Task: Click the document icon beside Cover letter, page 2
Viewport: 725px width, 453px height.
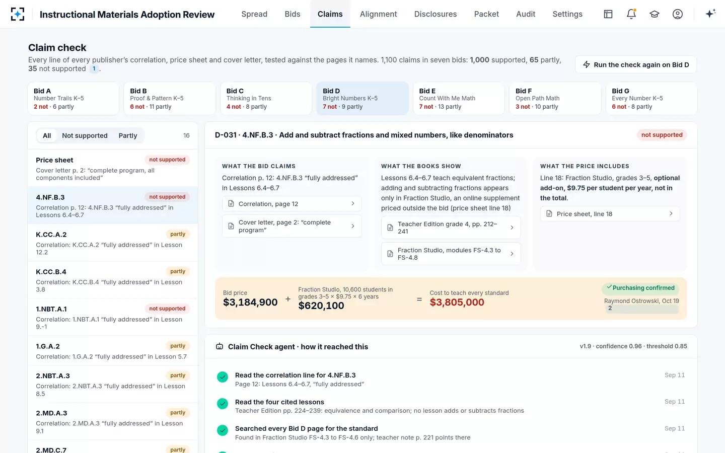Action: pos(231,226)
